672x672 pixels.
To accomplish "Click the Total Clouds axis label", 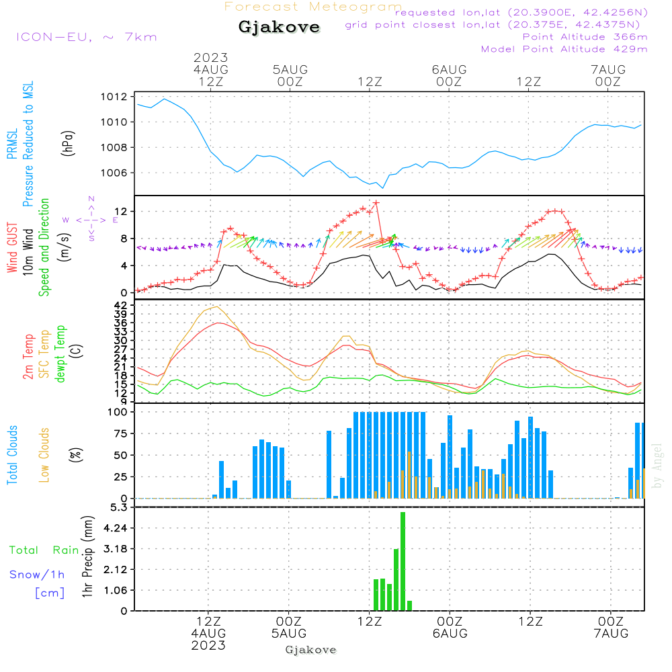I will pyautogui.click(x=13, y=455).
